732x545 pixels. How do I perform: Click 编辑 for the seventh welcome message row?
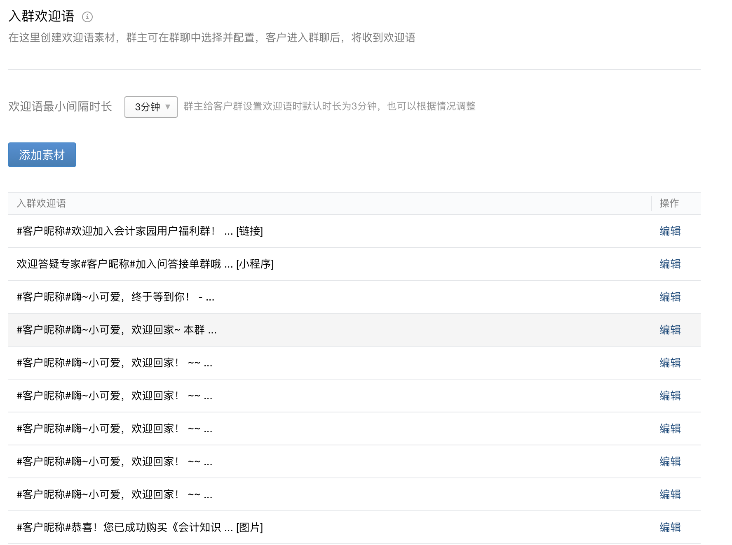tap(670, 429)
